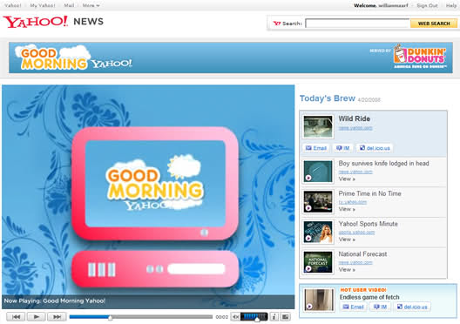This screenshot has height=324, width=460.
Task: Click the main Good Morning Yahoo video area
Action: coord(148,197)
